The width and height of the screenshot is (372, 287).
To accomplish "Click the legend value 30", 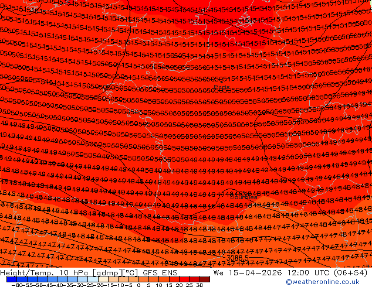I will (199, 285).
